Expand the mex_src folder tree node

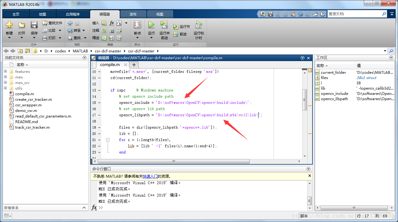pyautogui.click(x=6, y=82)
